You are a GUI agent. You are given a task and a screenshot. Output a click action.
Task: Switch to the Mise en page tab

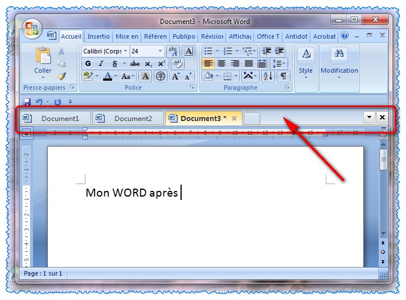(127, 36)
